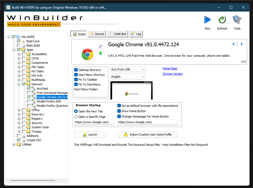
Task: Uncheck the AnyDesk tree checkbox
Action: pos(29,88)
